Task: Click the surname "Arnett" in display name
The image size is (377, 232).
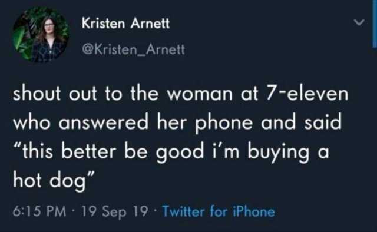Action: point(150,24)
